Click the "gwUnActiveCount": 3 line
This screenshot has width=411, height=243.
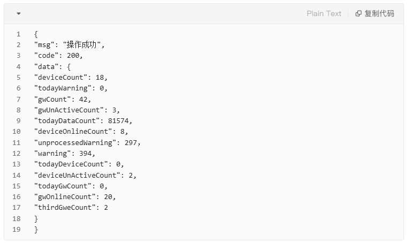77,110
